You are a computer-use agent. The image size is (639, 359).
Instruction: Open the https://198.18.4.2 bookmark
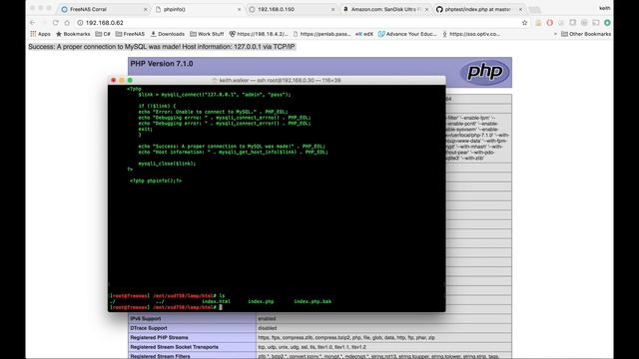[x=259, y=34]
